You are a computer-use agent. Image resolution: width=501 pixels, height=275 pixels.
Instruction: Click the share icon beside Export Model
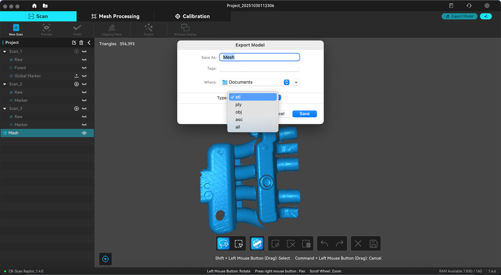coord(486,16)
